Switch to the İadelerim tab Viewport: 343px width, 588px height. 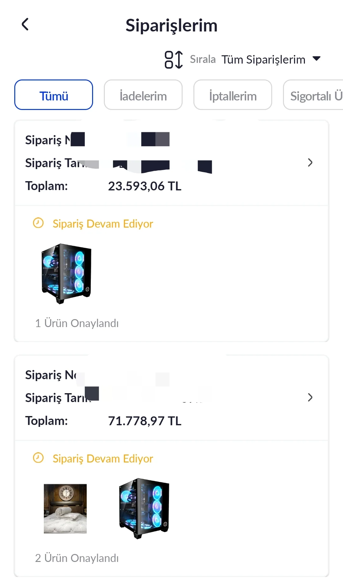click(x=143, y=95)
